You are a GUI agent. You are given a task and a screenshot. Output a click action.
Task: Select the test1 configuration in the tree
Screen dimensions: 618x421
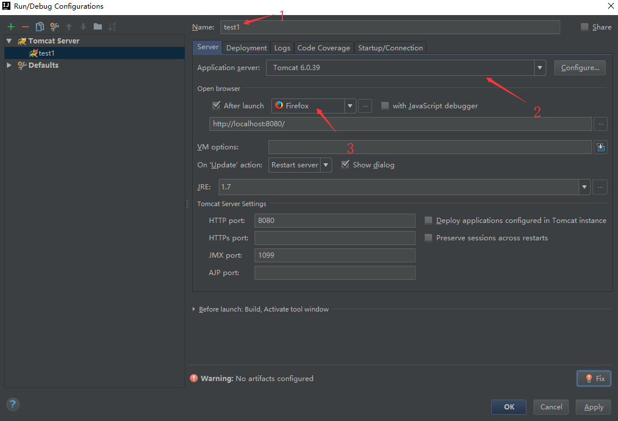(94, 53)
